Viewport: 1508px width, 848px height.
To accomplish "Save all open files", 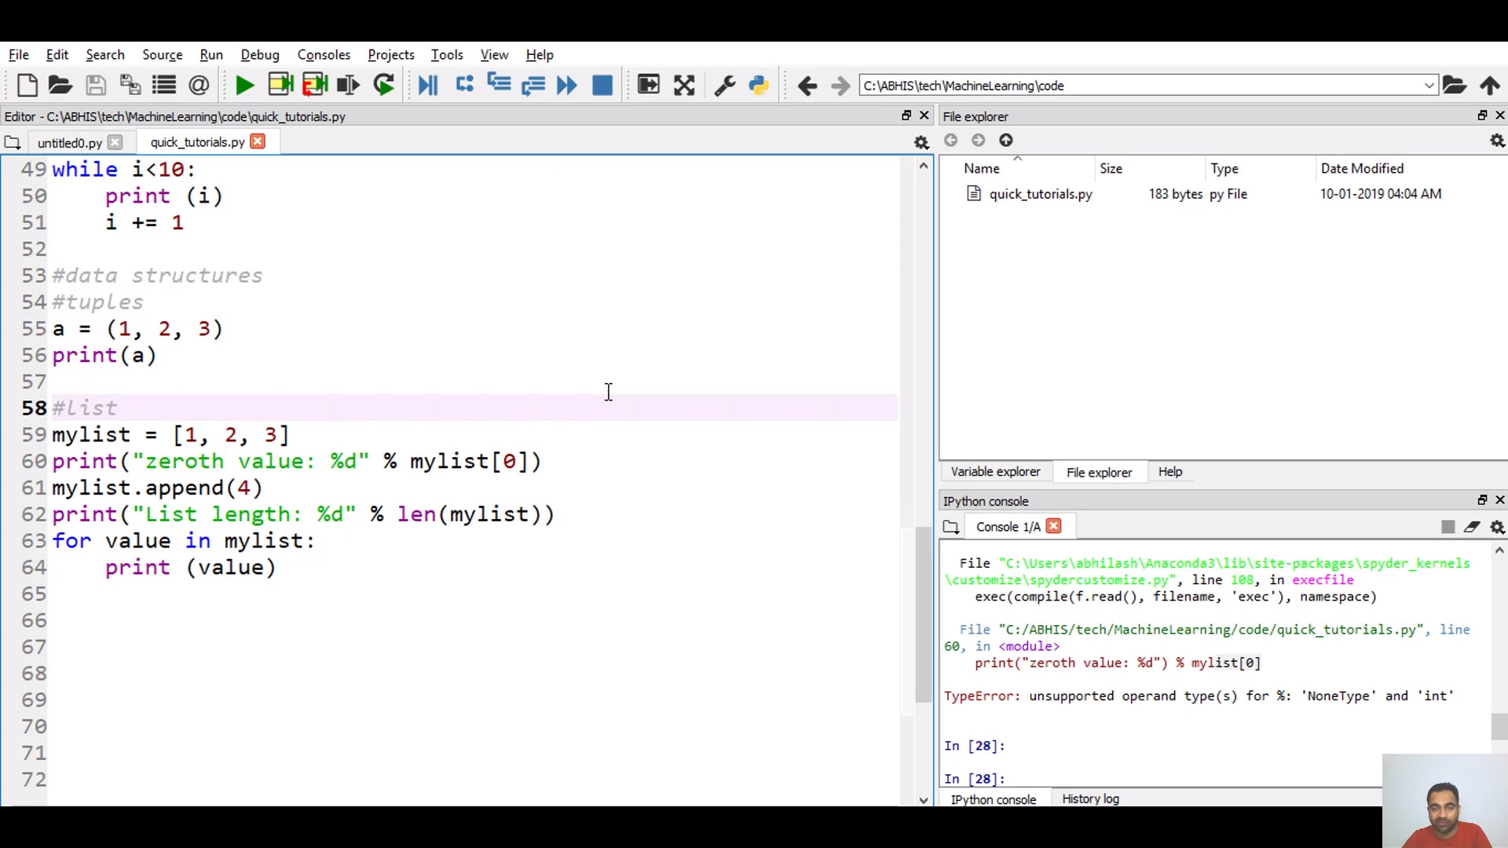I will coord(130,85).
